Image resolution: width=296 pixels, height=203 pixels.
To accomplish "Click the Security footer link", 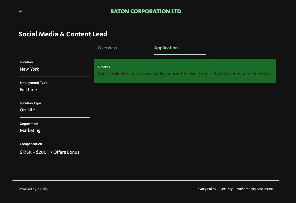I will pyautogui.click(x=226, y=189).
